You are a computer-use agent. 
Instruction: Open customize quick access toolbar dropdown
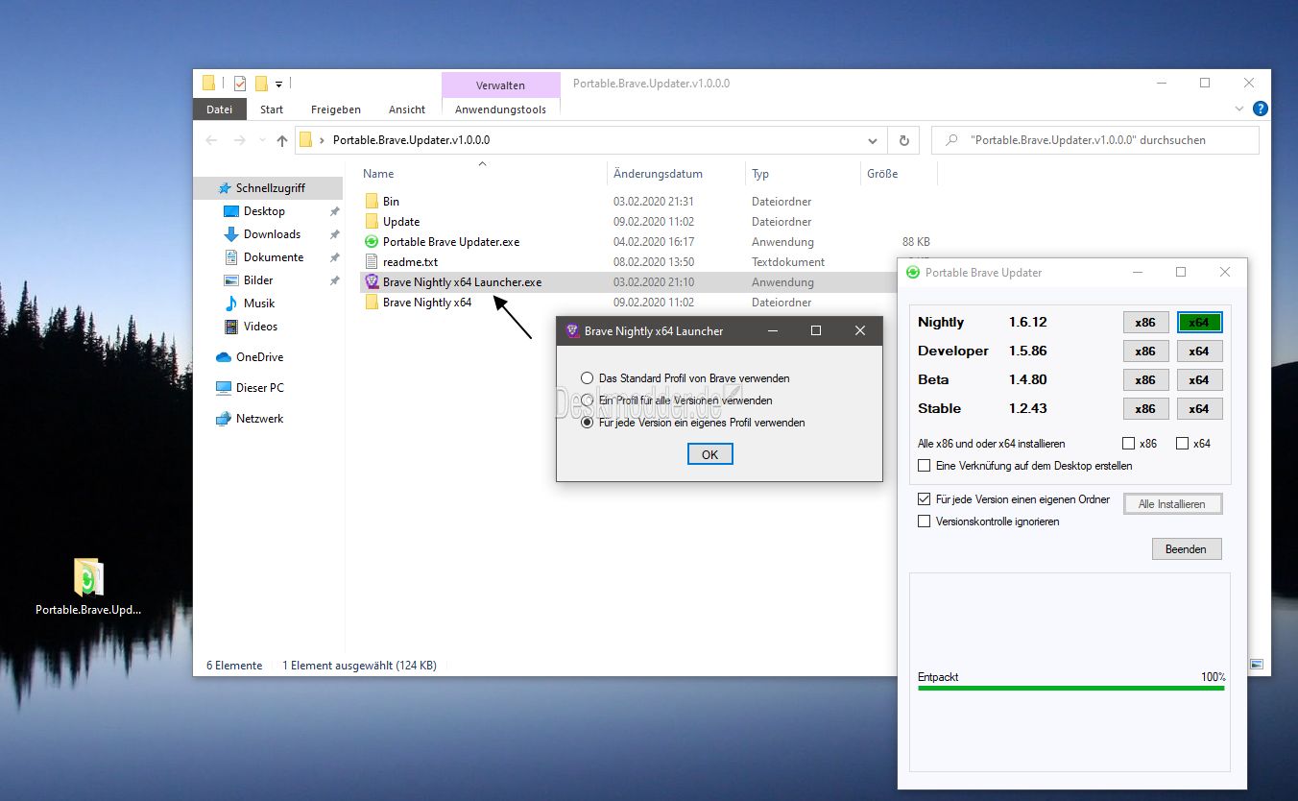278,85
